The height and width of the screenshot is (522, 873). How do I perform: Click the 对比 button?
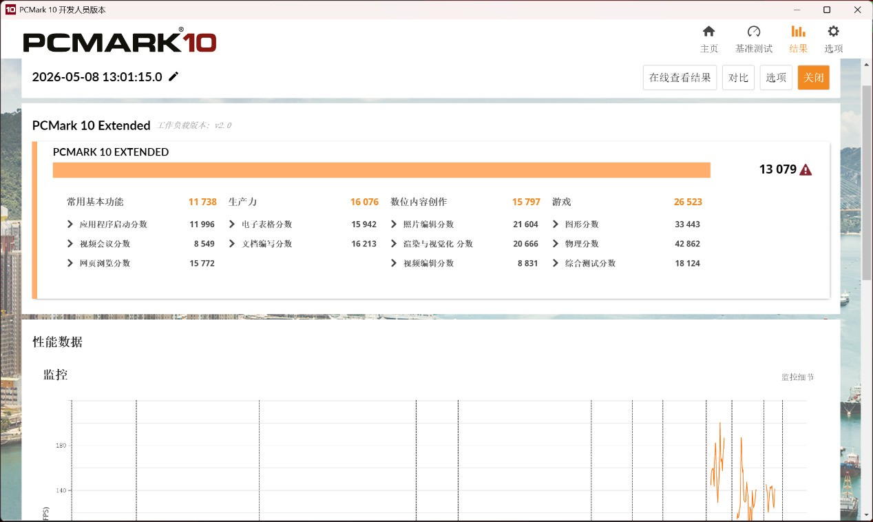(738, 78)
